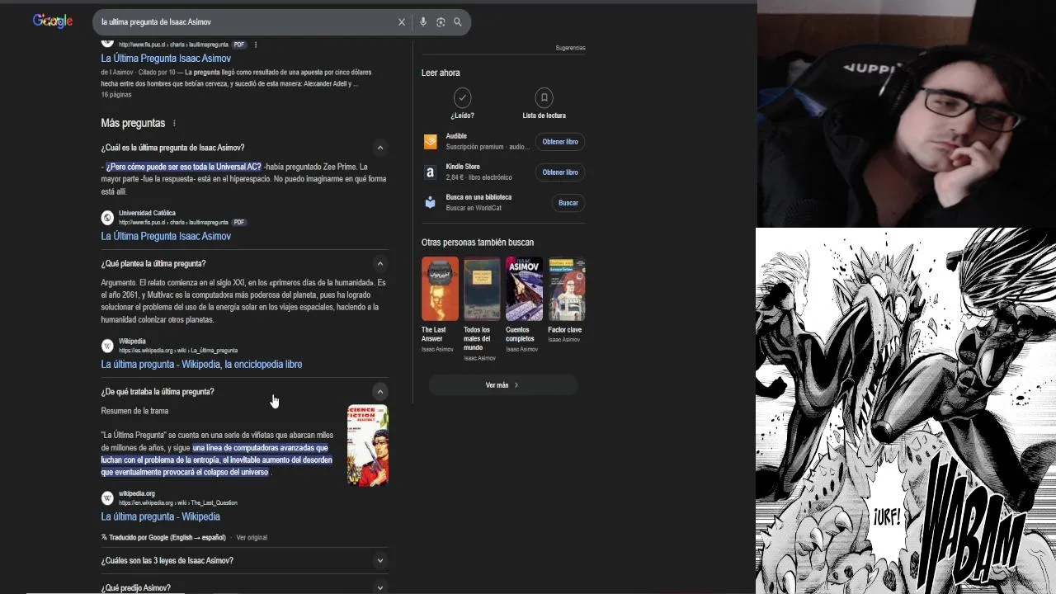Open Factor clave book cover
1056x594 pixels.
coord(567,289)
